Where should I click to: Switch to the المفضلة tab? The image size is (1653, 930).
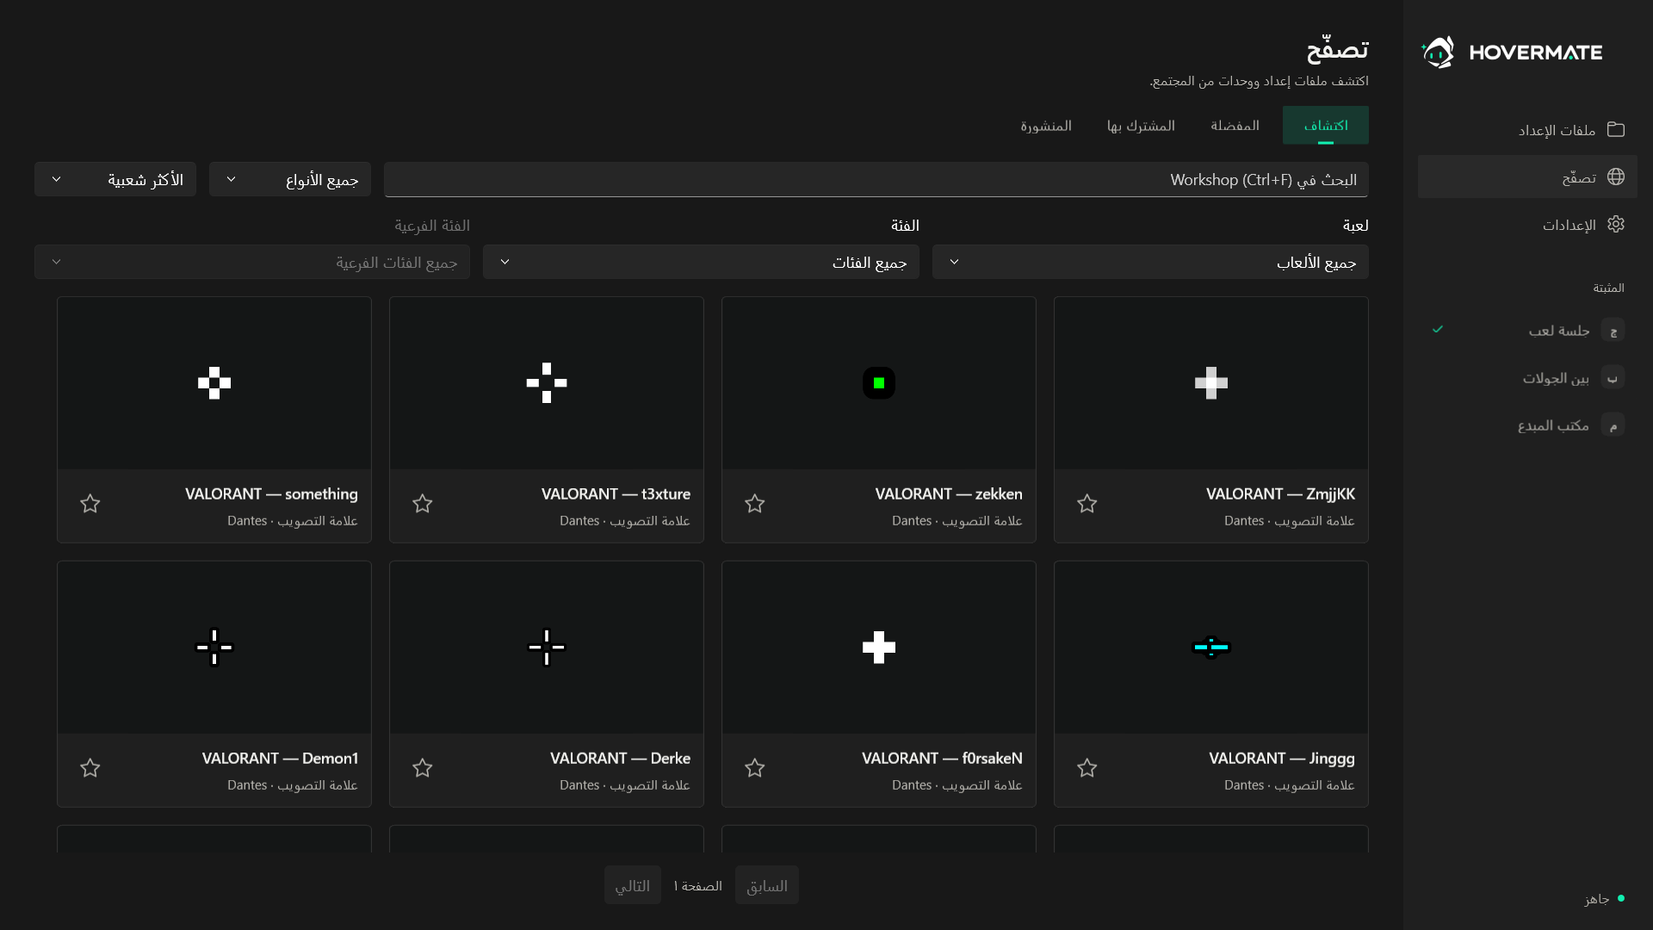point(1235,126)
